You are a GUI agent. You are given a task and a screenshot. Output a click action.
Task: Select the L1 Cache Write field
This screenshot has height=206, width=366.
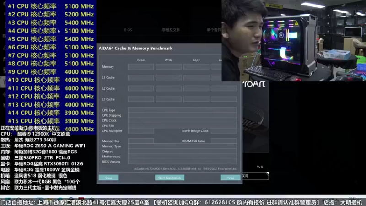click(x=168, y=77)
